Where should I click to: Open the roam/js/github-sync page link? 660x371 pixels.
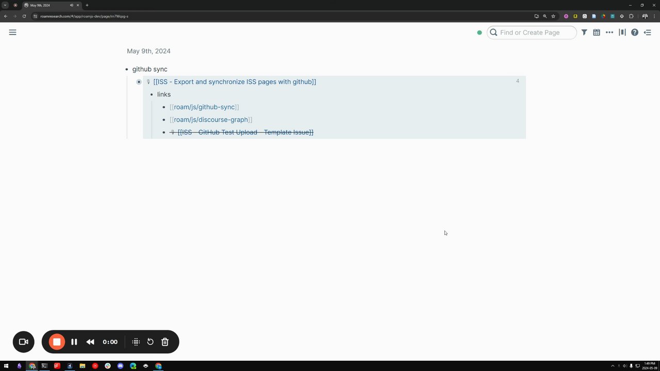(x=204, y=107)
